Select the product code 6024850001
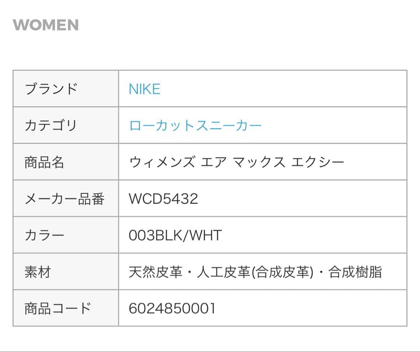 pos(172,308)
